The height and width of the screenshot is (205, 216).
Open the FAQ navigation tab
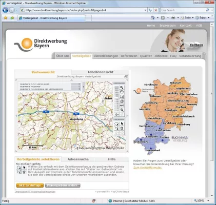pyautogui.click(x=173, y=56)
